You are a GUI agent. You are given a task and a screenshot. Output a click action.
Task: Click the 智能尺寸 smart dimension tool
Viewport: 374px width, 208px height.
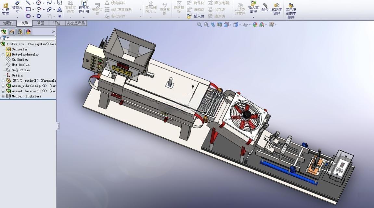(x=17, y=7)
